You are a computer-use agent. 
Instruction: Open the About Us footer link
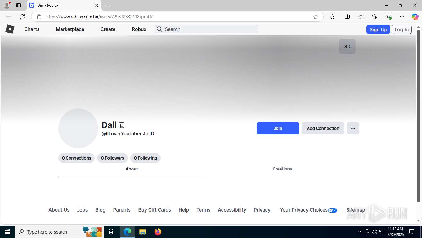59,210
